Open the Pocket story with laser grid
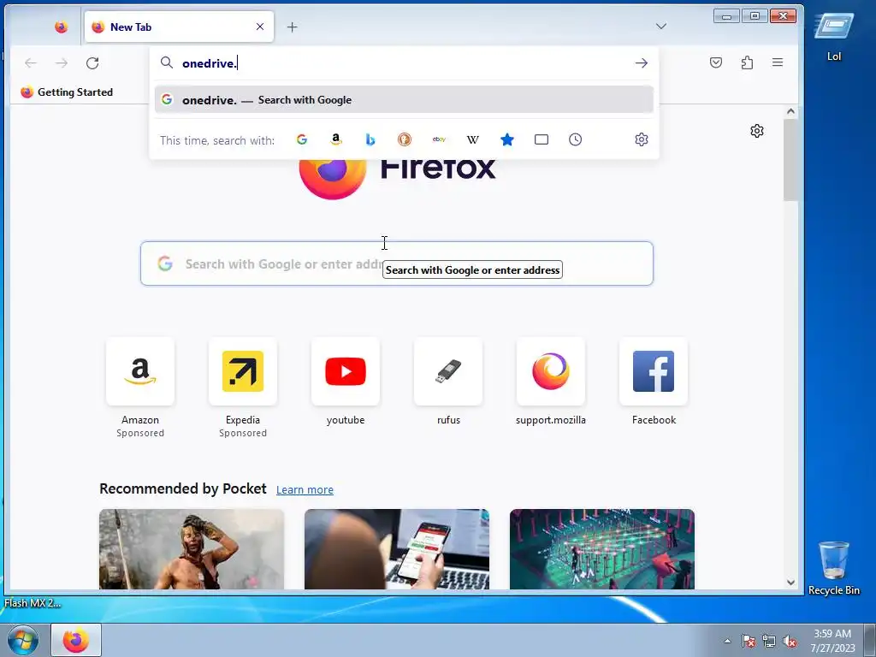Image resolution: width=876 pixels, height=657 pixels. click(602, 549)
